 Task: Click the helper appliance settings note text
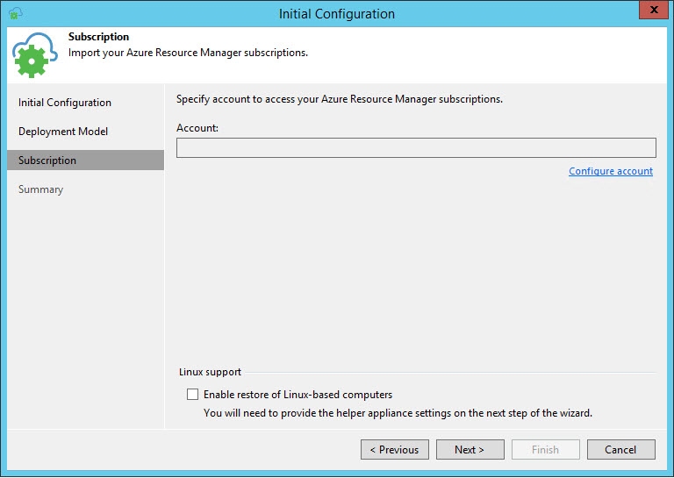(x=398, y=413)
